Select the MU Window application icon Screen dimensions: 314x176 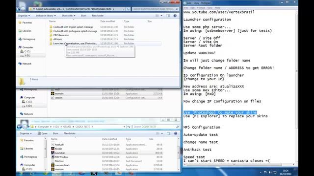click(52, 157)
